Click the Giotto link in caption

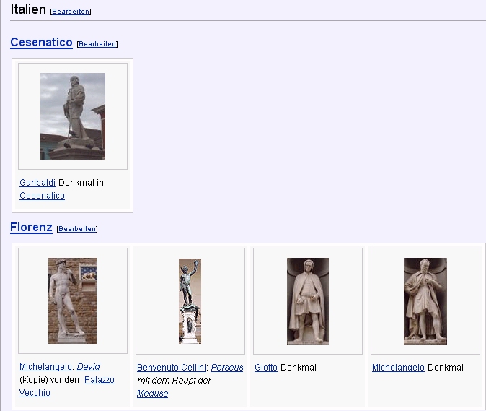click(265, 368)
